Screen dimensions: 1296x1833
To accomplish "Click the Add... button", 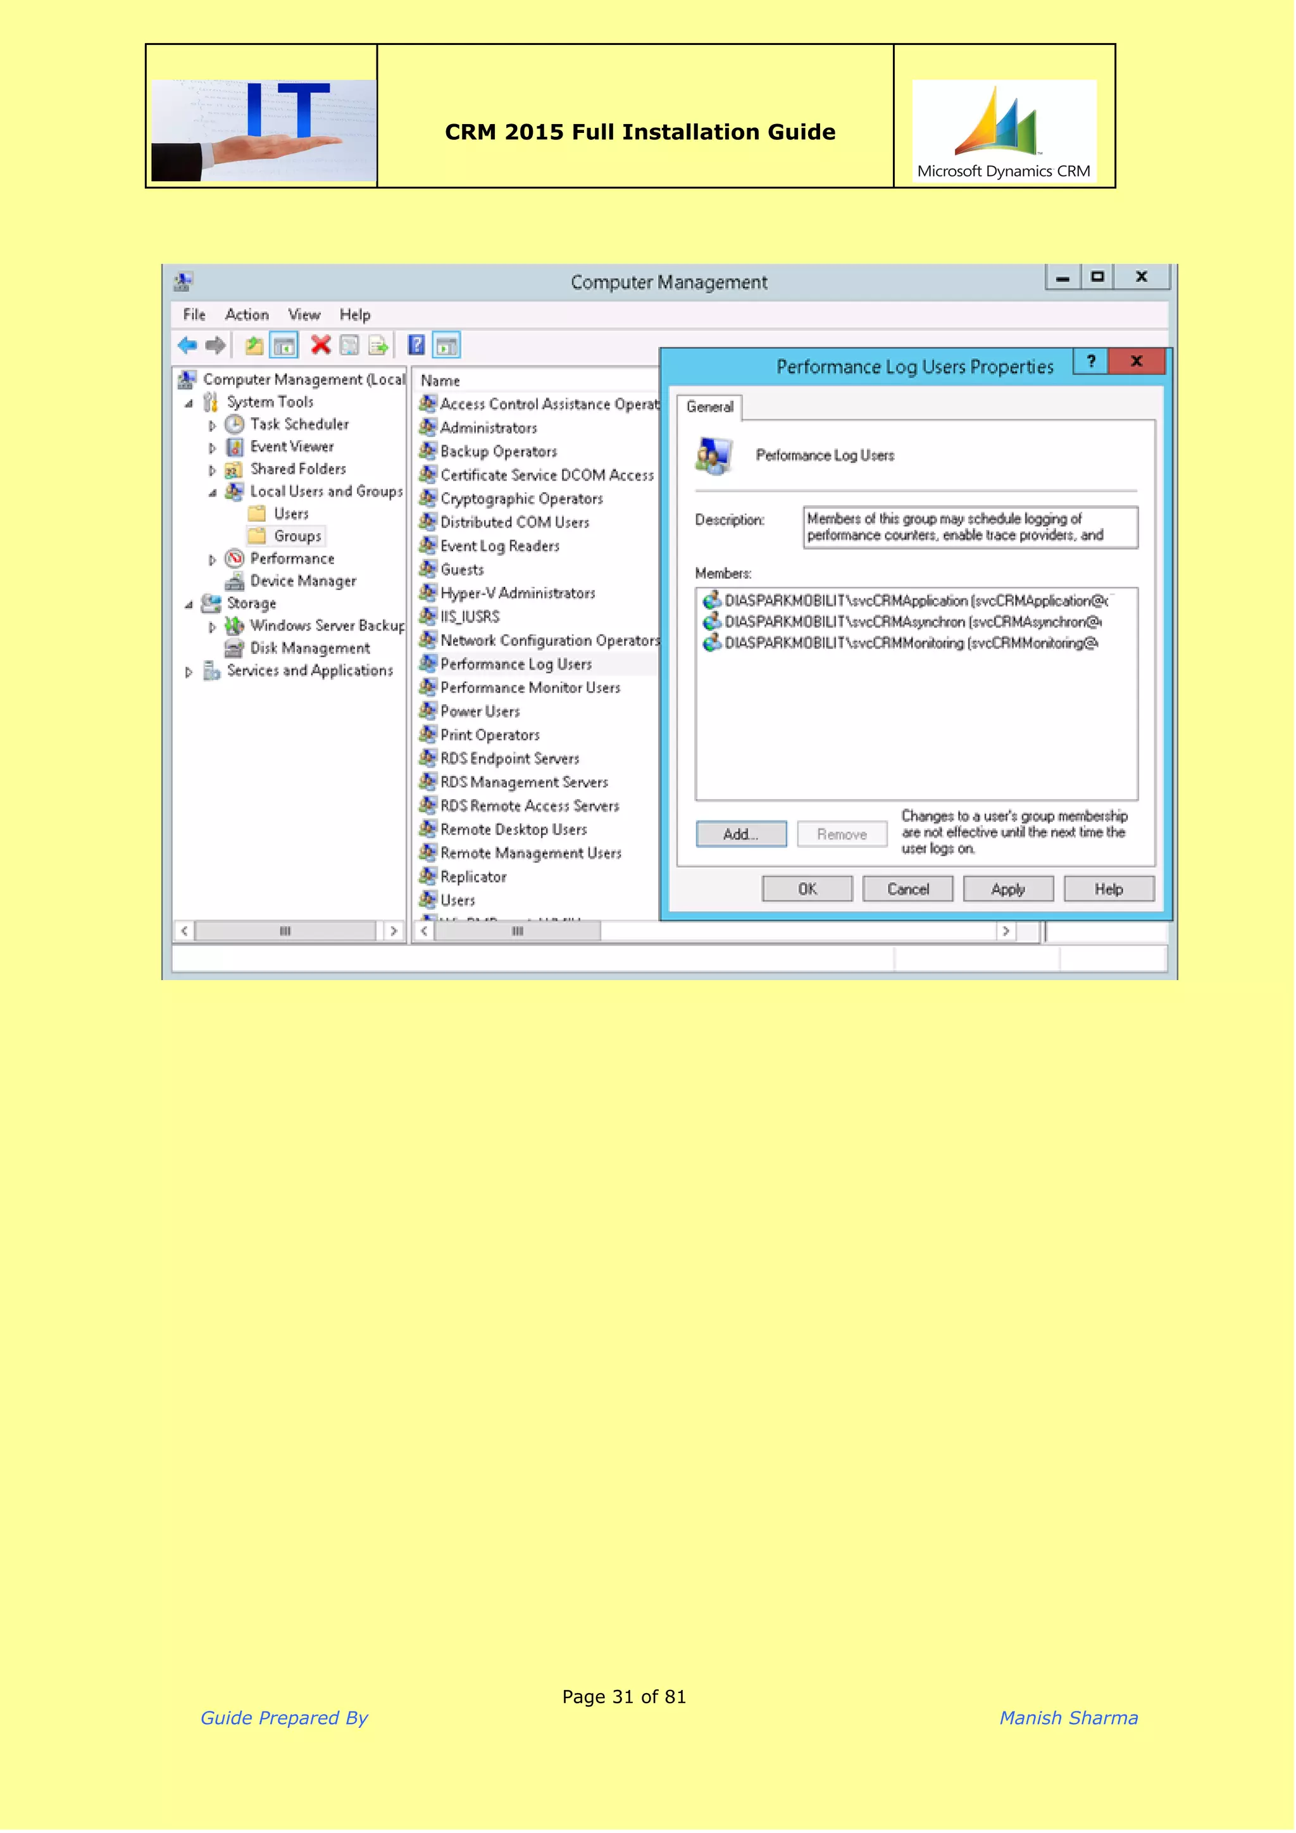I will coord(742,835).
